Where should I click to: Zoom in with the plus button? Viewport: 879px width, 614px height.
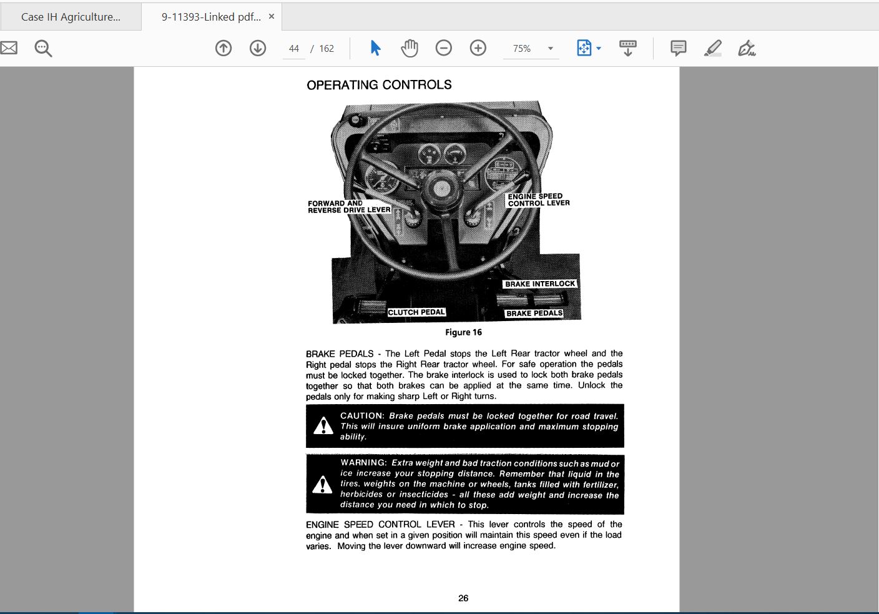(478, 47)
